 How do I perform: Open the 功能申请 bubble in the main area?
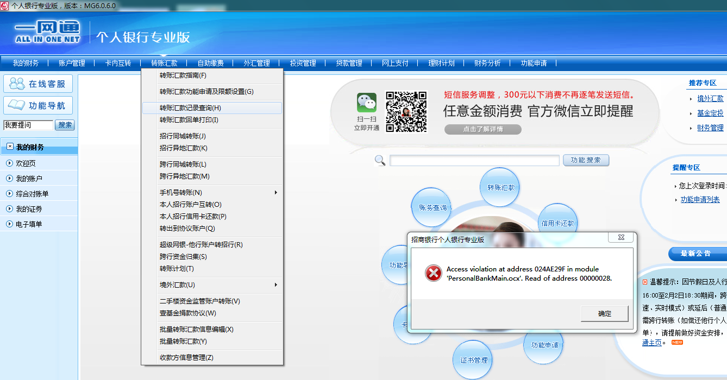pyautogui.click(x=544, y=345)
